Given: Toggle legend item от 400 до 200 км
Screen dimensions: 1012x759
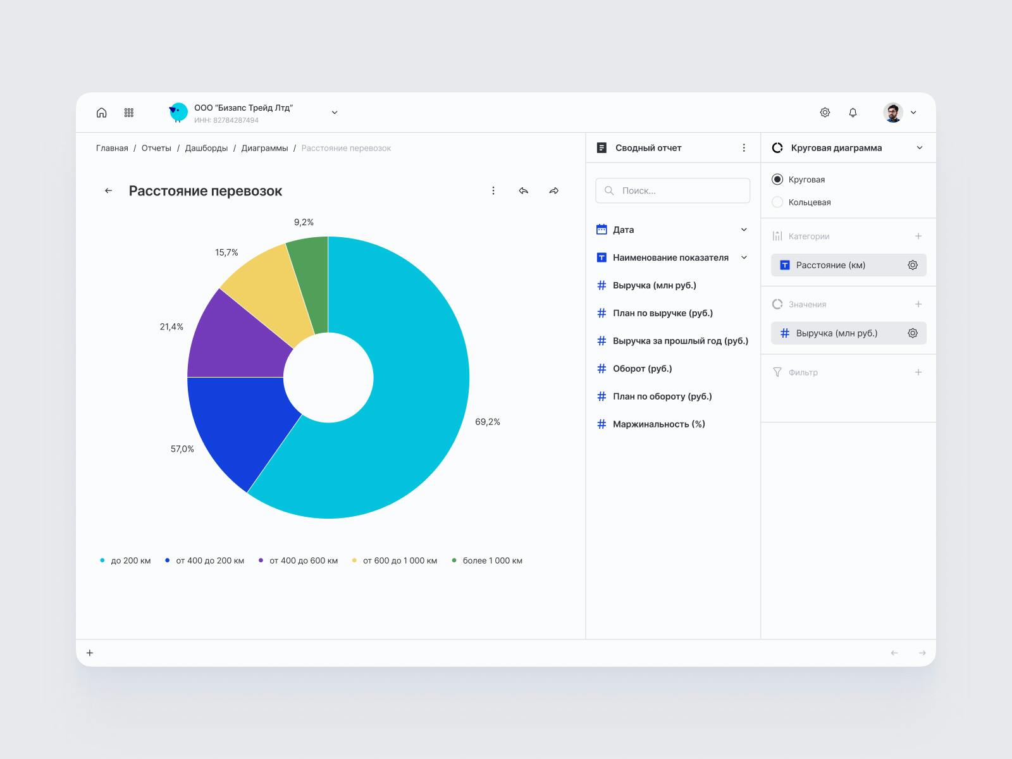Looking at the screenshot, I should pos(204,560).
